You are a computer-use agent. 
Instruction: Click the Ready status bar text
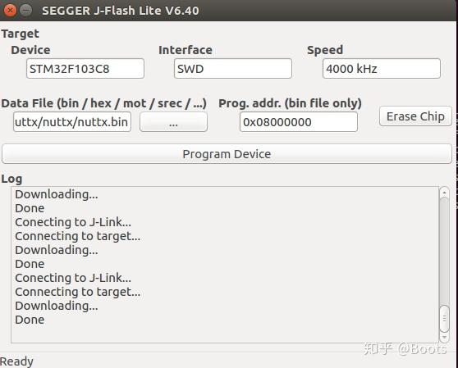[16, 361]
